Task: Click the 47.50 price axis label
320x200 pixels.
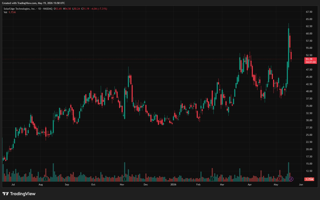Action: pyautogui.click(x=309, y=70)
